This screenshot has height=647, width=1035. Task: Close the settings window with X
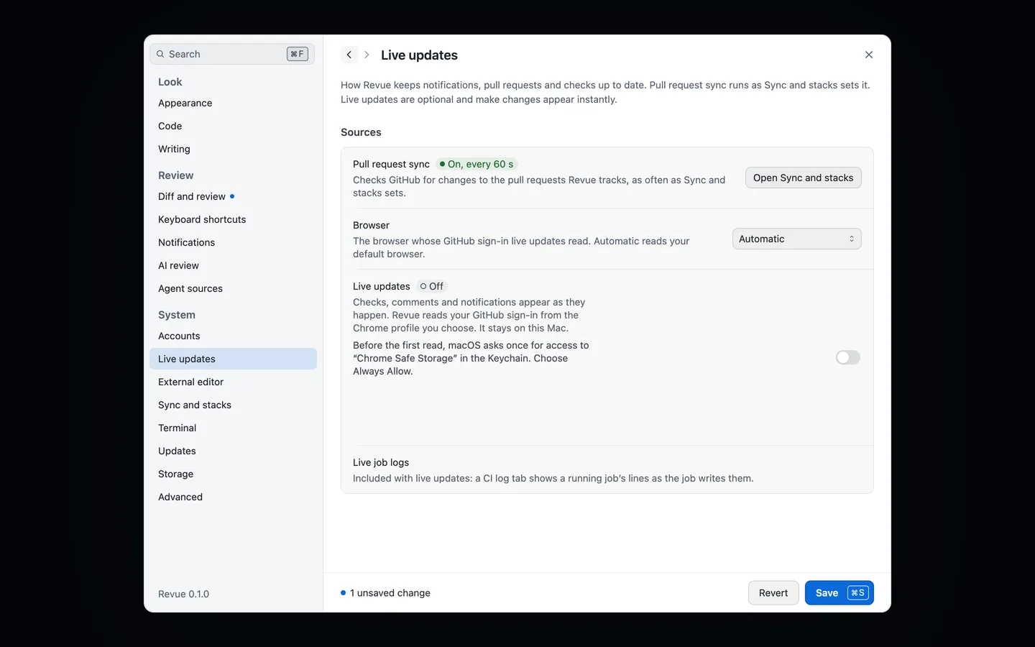869,55
